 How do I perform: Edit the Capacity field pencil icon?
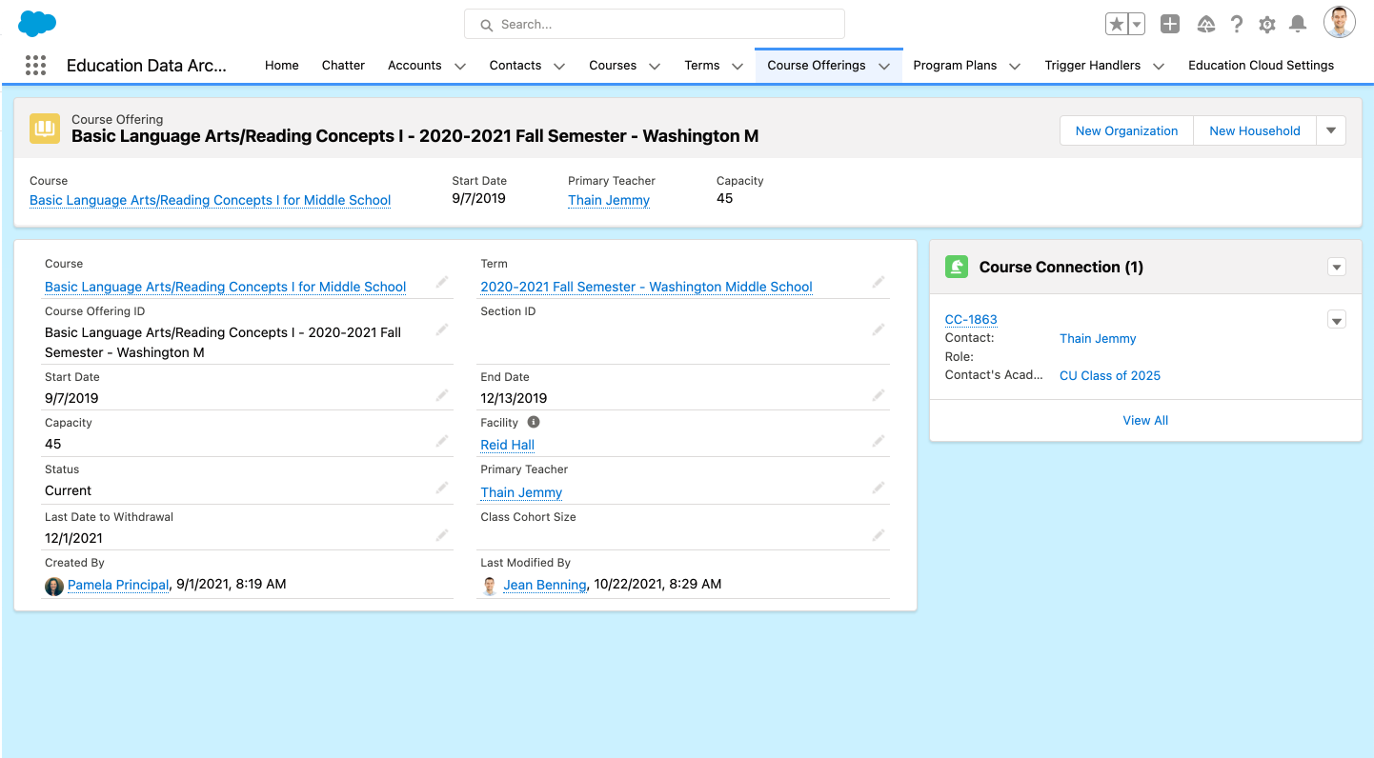coord(442,441)
